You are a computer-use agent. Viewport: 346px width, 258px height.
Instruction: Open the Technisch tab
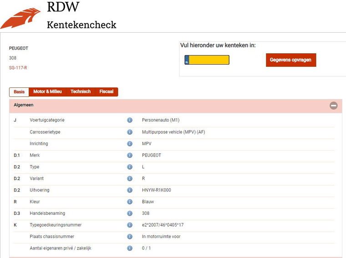81,92
